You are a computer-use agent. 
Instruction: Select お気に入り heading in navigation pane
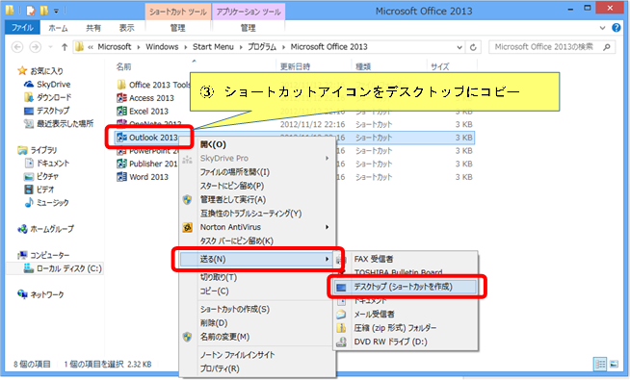tap(46, 71)
